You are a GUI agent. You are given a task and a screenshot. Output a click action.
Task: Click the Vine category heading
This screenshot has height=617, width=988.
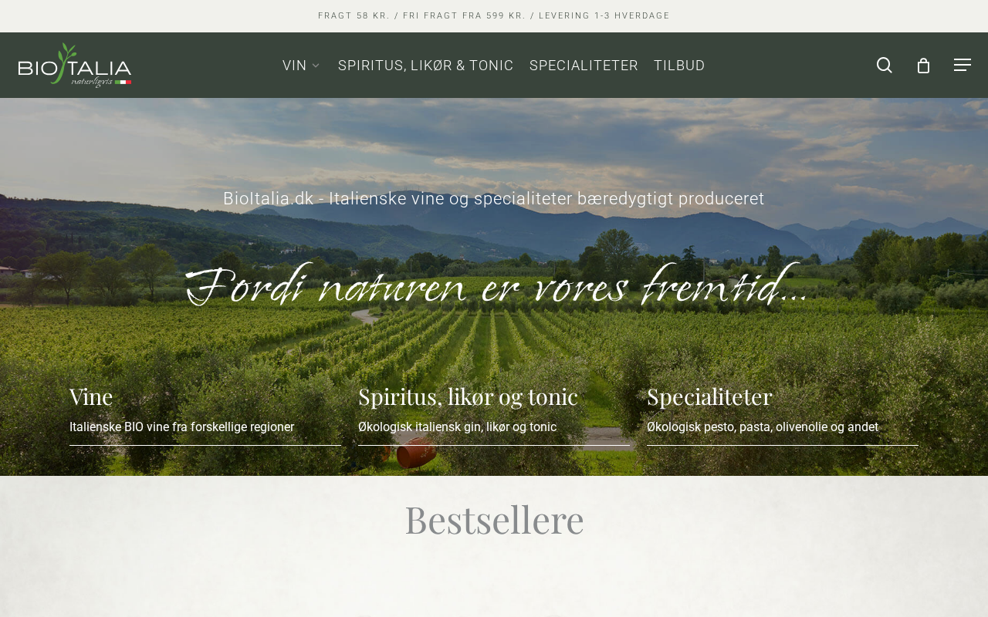[91, 396]
